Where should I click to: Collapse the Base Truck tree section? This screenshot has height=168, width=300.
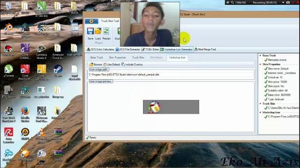pos(260,56)
